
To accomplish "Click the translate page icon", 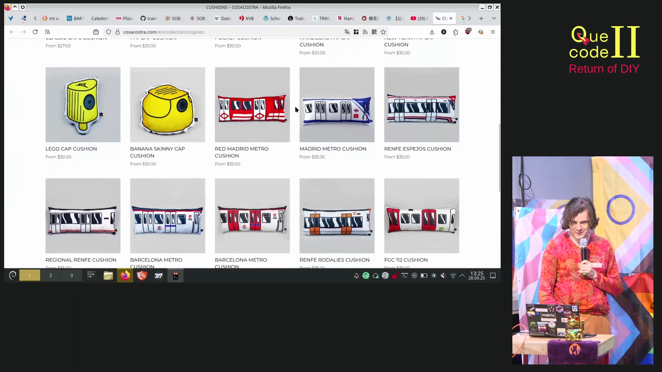I will point(347,32).
